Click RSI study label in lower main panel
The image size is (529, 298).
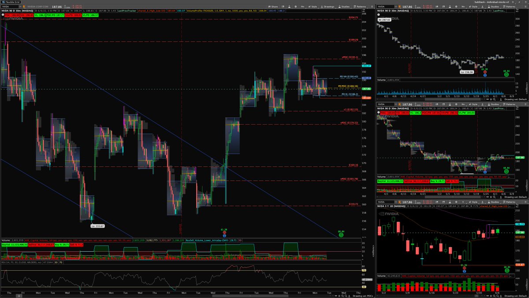(21, 263)
